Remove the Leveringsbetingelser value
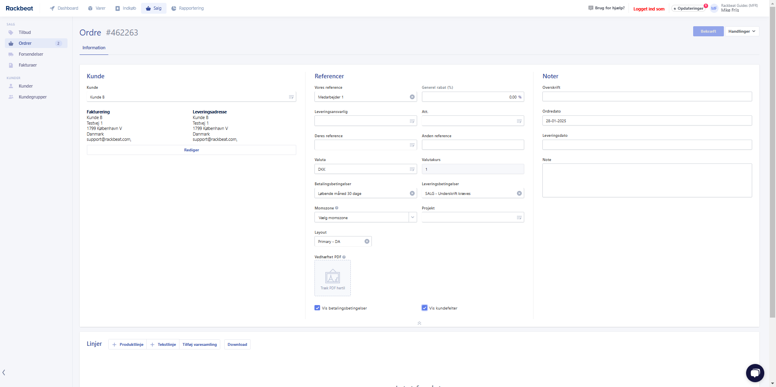 point(519,193)
